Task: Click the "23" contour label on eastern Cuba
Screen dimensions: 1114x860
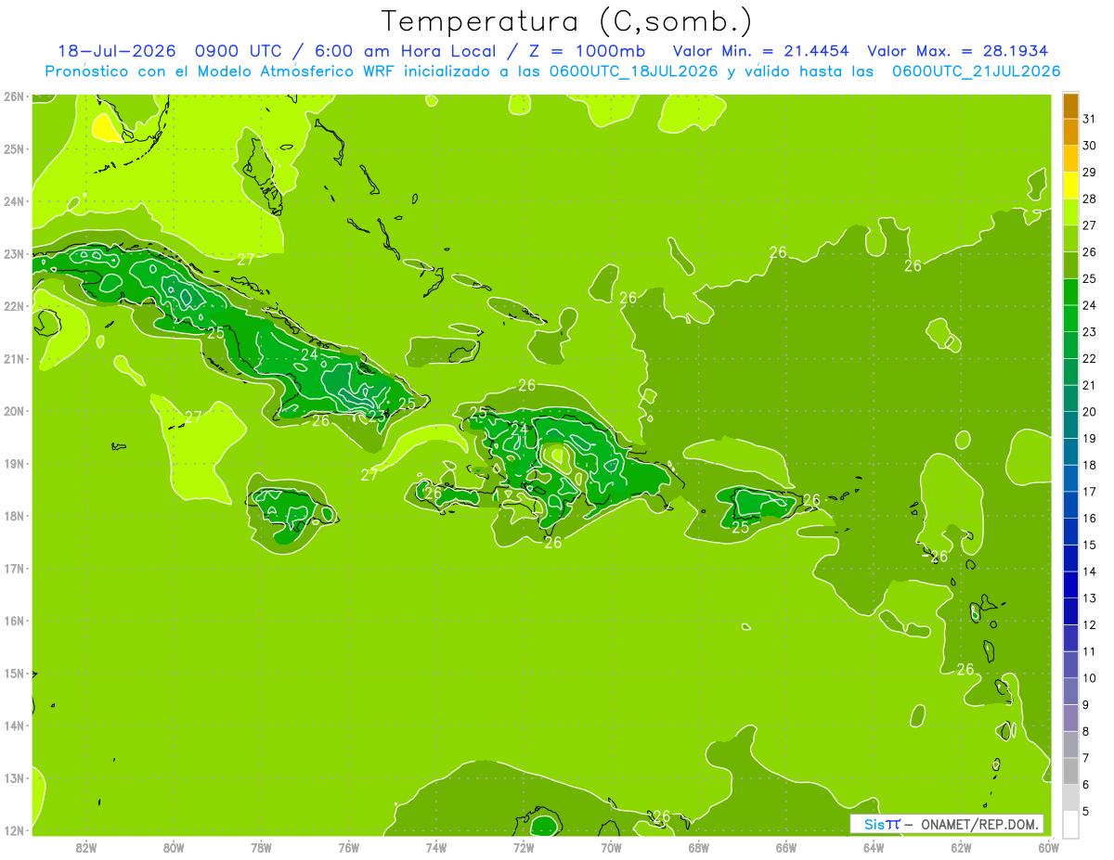Action: click(x=377, y=417)
